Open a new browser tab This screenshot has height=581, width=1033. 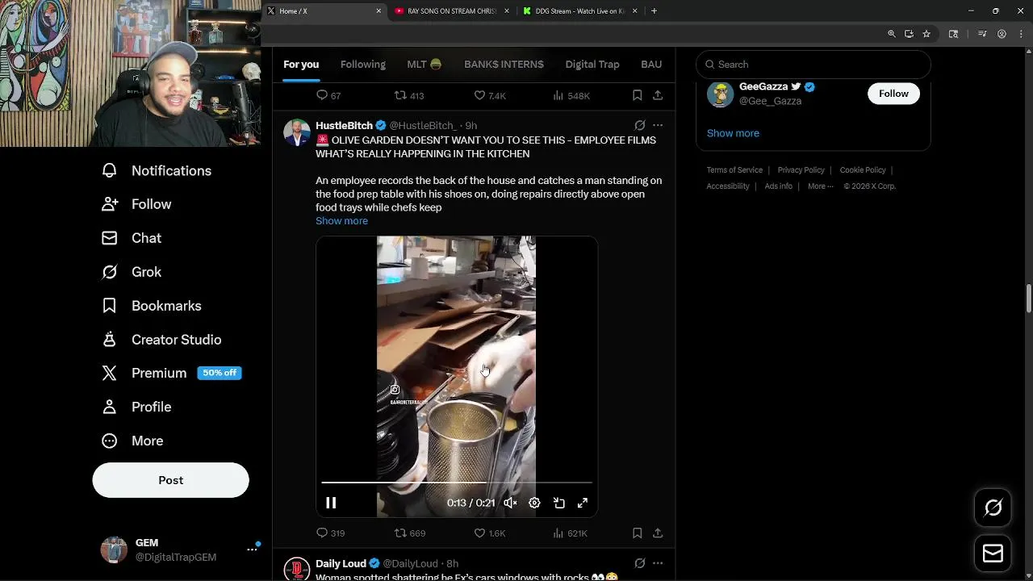pos(654,11)
